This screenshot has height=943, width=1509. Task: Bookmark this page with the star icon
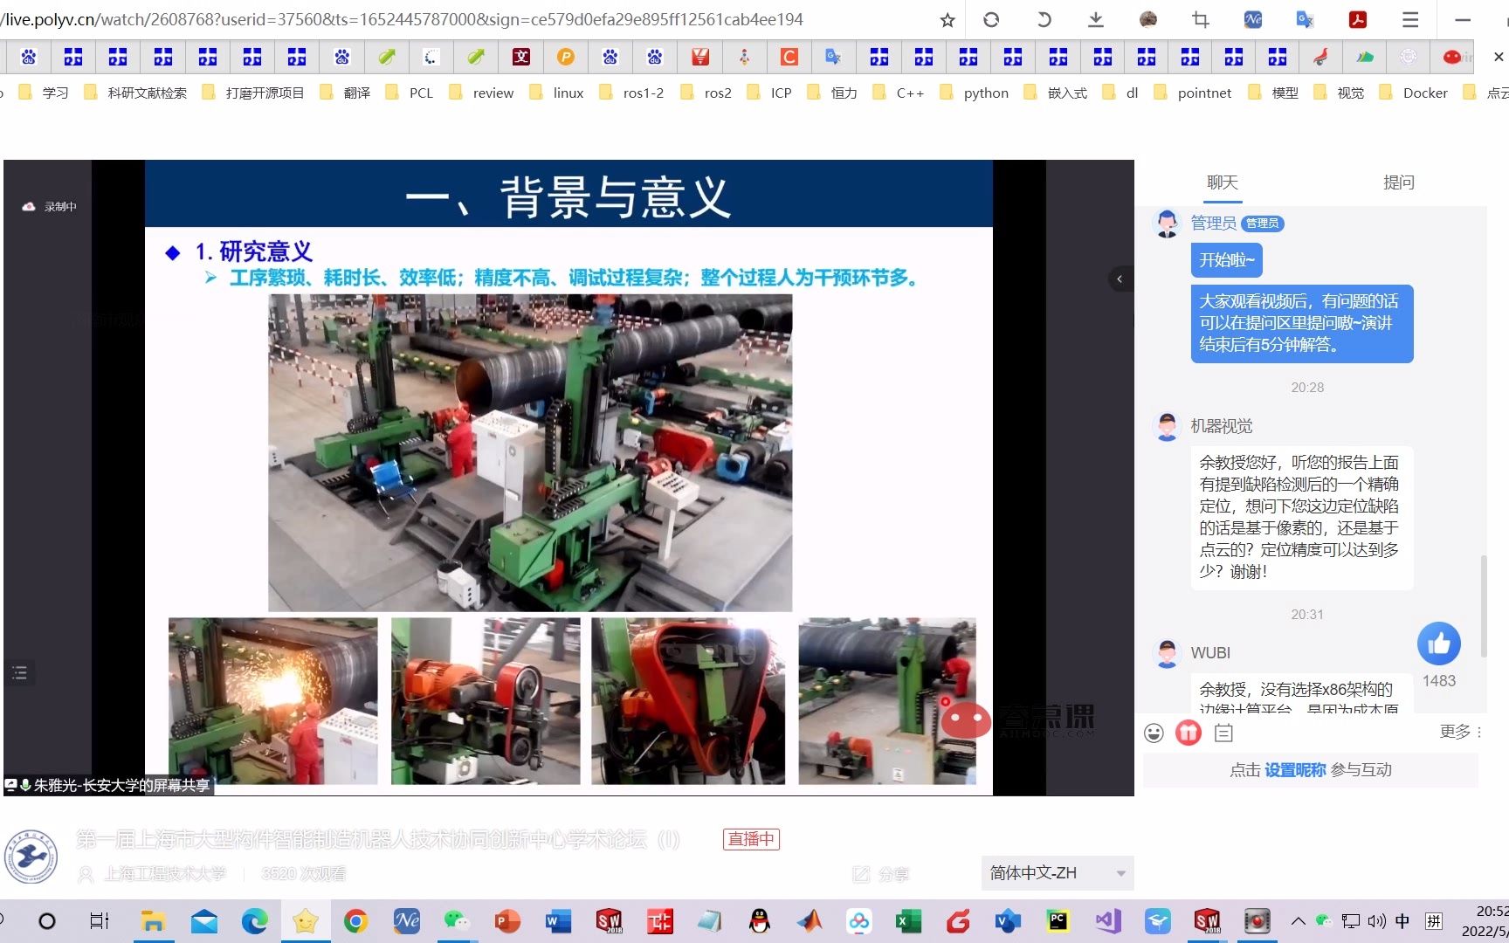pyautogui.click(x=947, y=19)
